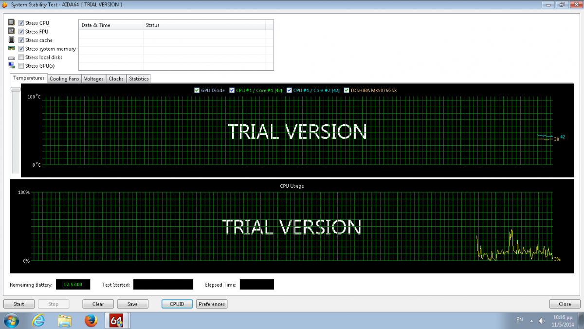Click the CPU Usage graph title

pyautogui.click(x=292, y=186)
